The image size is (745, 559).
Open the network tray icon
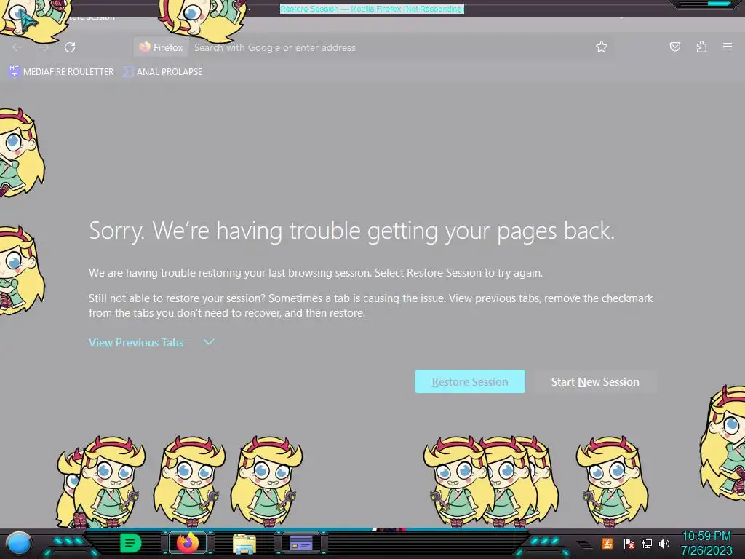pyautogui.click(x=646, y=543)
